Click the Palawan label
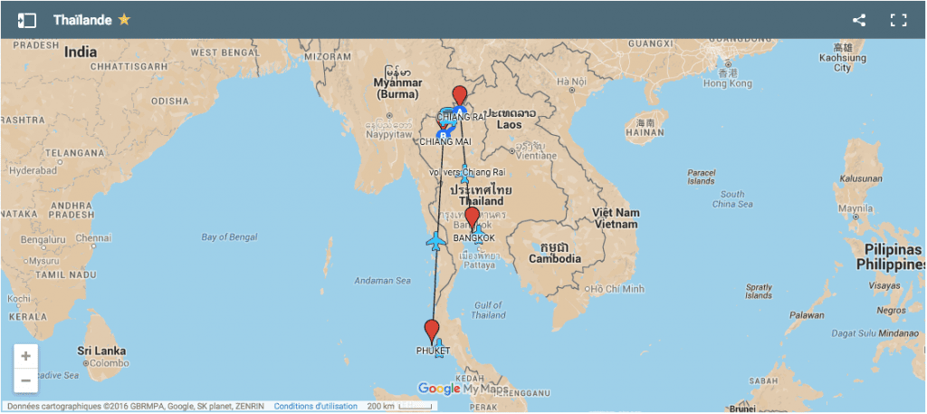Viewport: 927px width, 414px height. pyautogui.click(x=808, y=315)
